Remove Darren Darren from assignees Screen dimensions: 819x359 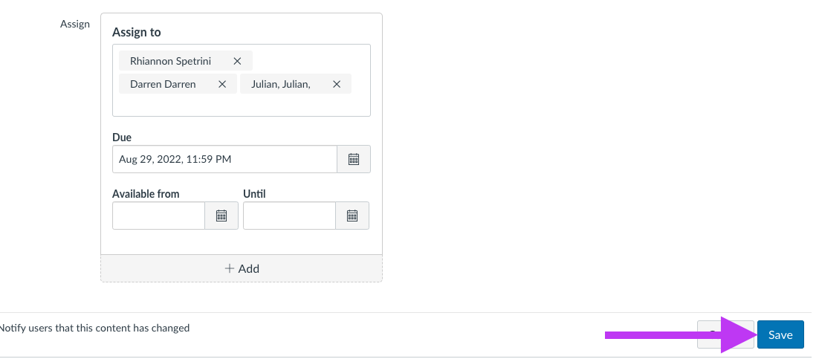(x=222, y=84)
